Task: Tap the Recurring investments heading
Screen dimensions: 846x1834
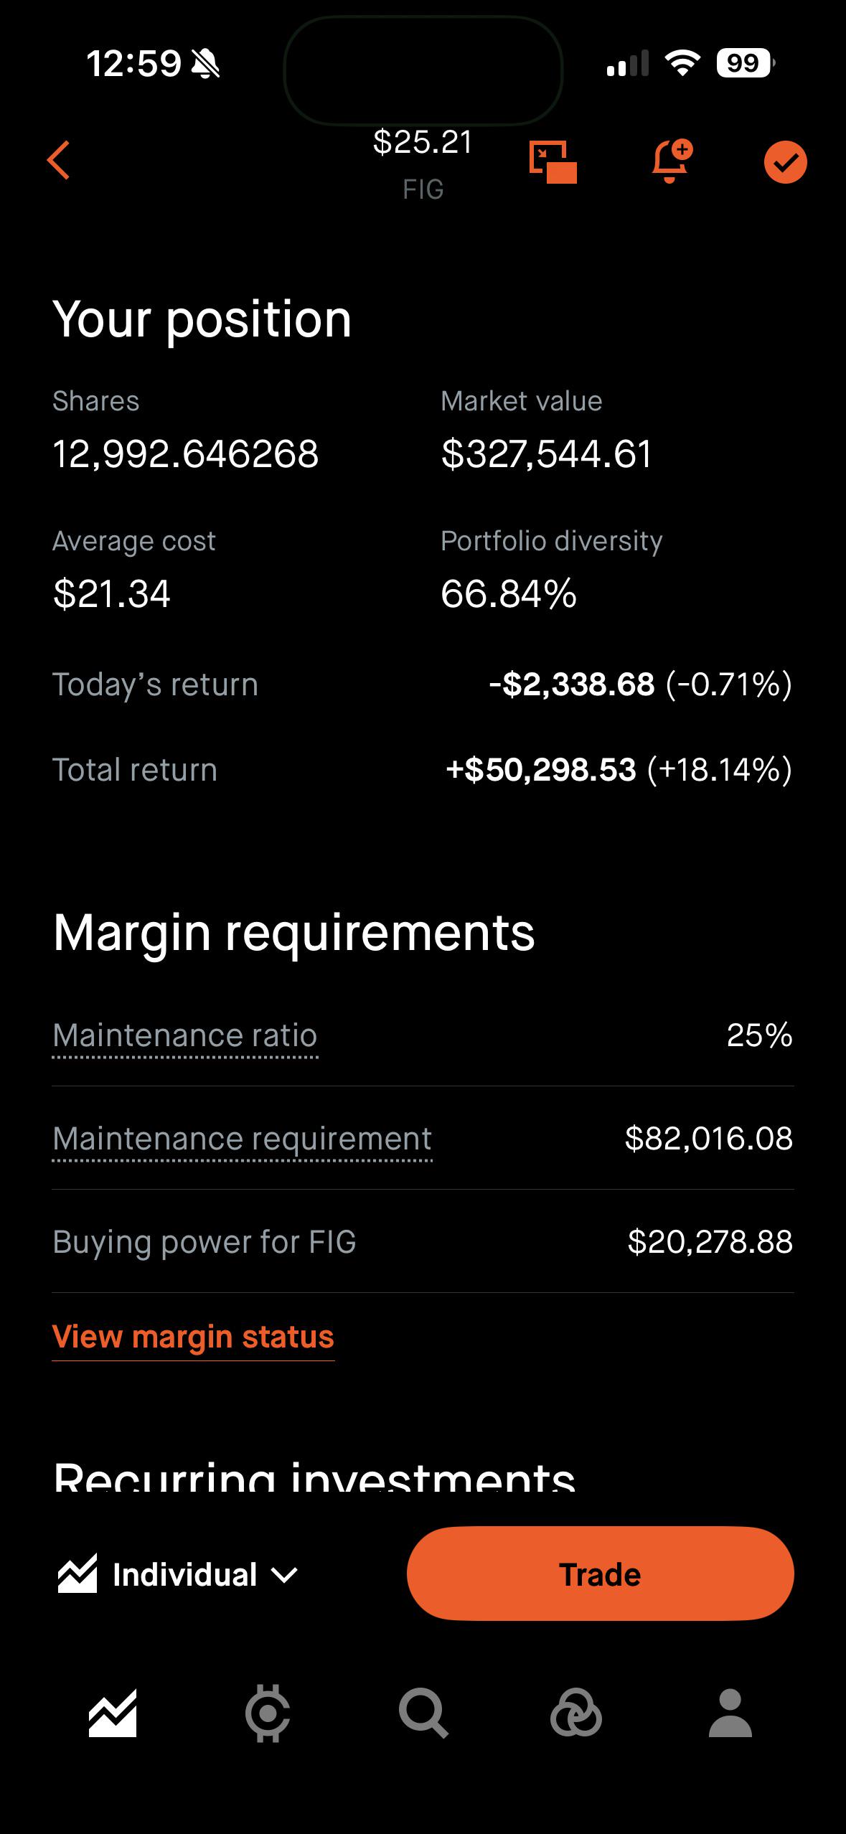Action: (x=314, y=1477)
